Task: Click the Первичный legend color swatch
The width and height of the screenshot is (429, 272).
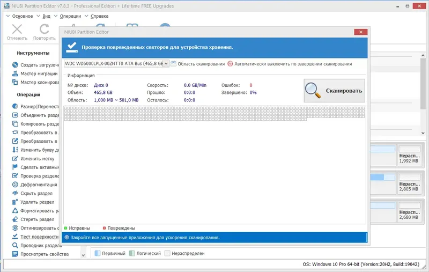Action: click(x=98, y=253)
